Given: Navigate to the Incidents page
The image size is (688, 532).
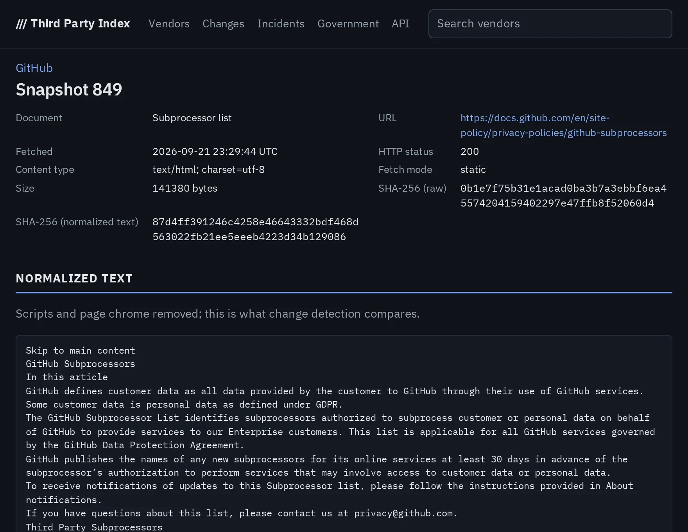Looking at the screenshot, I should tap(281, 23).
